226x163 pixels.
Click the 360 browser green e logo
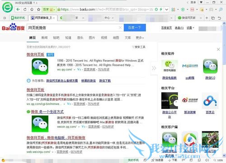click(7, 7)
